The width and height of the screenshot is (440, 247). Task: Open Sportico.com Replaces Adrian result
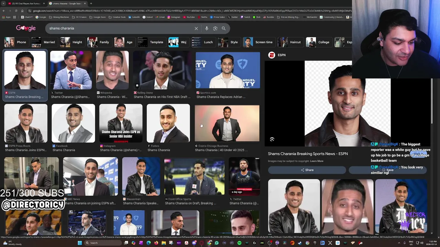[x=221, y=97]
